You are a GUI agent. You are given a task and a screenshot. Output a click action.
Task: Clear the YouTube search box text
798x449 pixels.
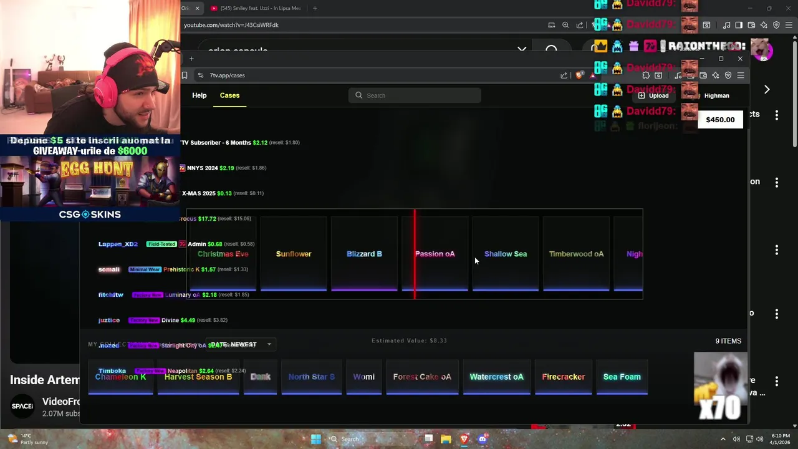point(522,49)
